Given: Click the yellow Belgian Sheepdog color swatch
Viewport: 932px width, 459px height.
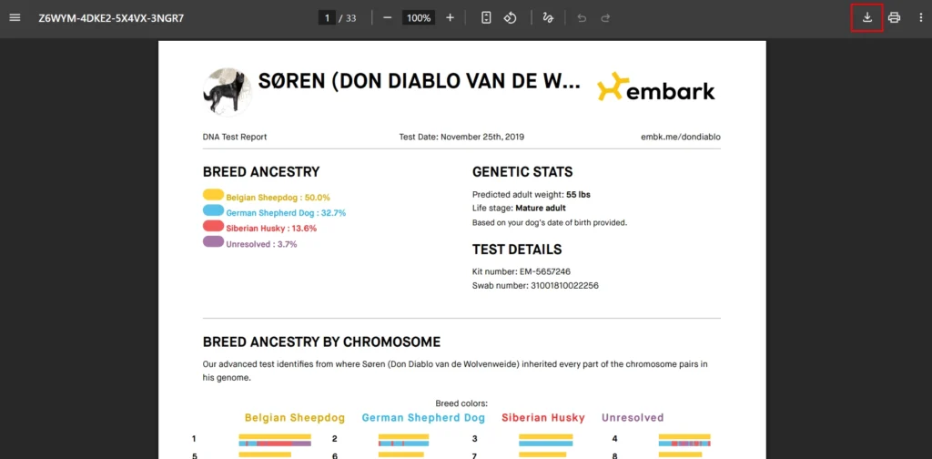Looking at the screenshot, I should coord(214,195).
